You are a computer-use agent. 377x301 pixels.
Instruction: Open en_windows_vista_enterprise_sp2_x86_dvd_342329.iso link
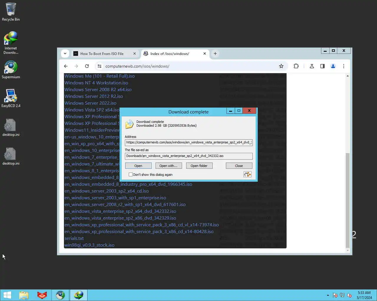[120, 218]
